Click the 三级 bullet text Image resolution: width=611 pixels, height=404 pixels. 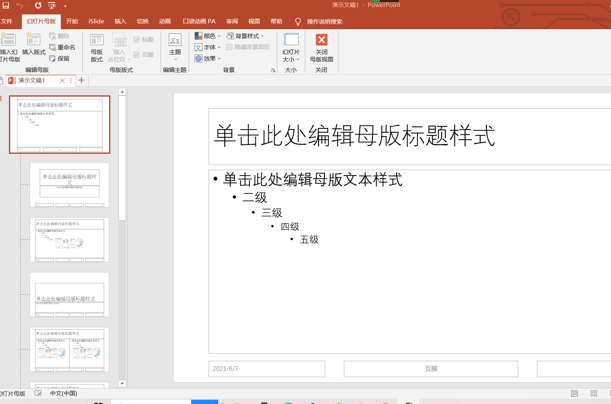click(272, 213)
